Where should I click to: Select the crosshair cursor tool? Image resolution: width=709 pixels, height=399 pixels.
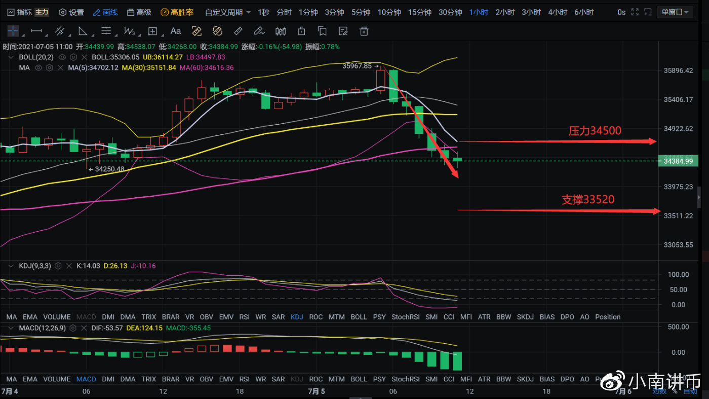[x=13, y=31]
